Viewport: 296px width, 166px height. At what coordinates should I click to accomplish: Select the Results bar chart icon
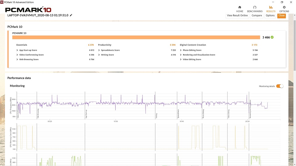(271, 7)
